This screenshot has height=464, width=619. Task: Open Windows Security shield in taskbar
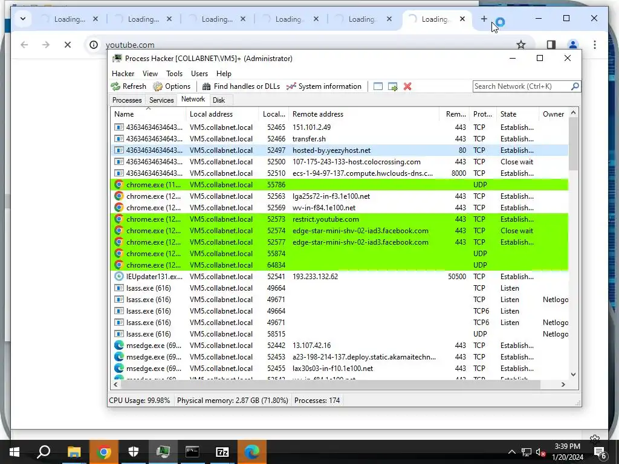pyautogui.click(x=134, y=452)
